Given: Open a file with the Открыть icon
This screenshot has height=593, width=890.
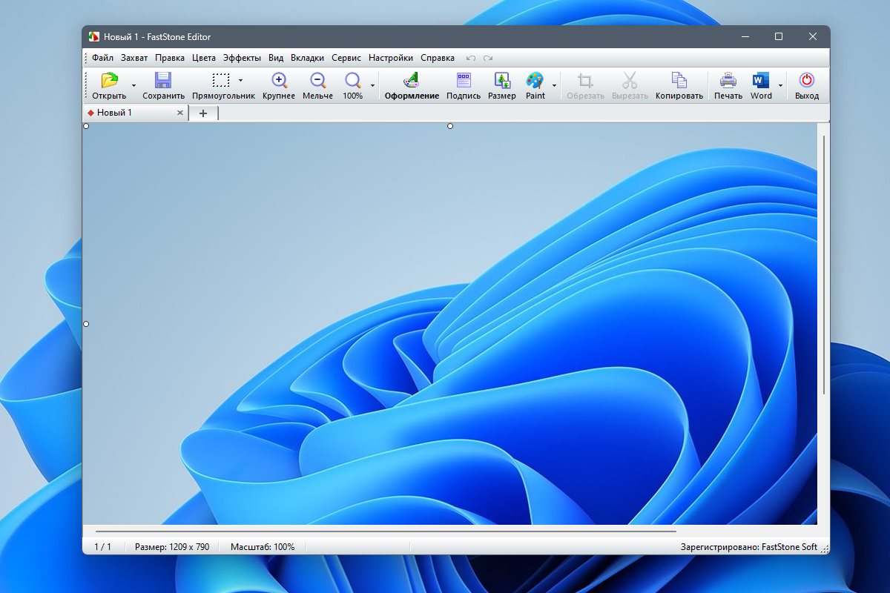Looking at the screenshot, I should [109, 86].
